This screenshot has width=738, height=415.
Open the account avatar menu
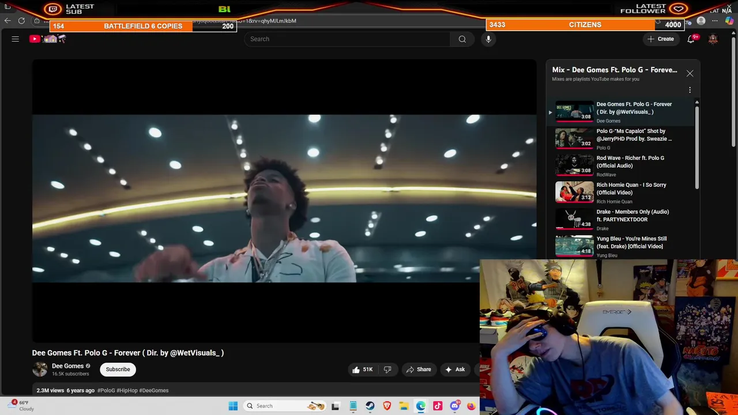(713, 39)
